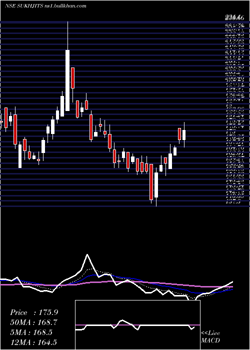This screenshot has width=250, height=350.
Task: Open the MACD inset panel
Action: (137, 325)
